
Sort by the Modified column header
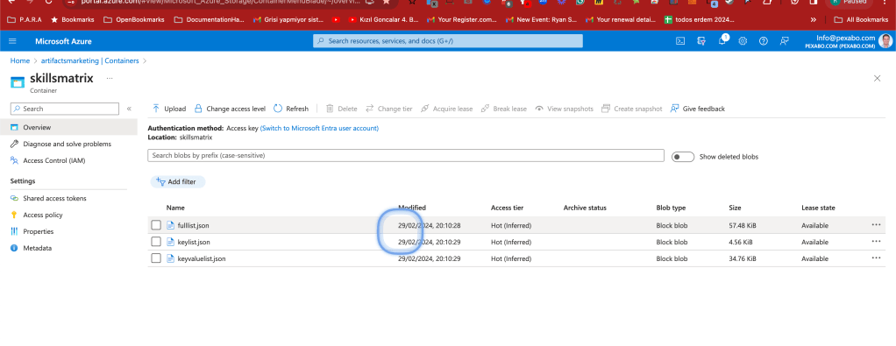coord(412,208)
